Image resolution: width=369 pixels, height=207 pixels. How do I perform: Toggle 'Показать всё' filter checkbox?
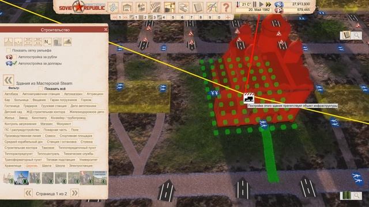41,89
